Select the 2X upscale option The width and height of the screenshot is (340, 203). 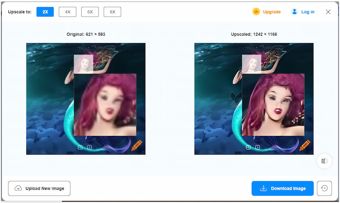(45, 12)
